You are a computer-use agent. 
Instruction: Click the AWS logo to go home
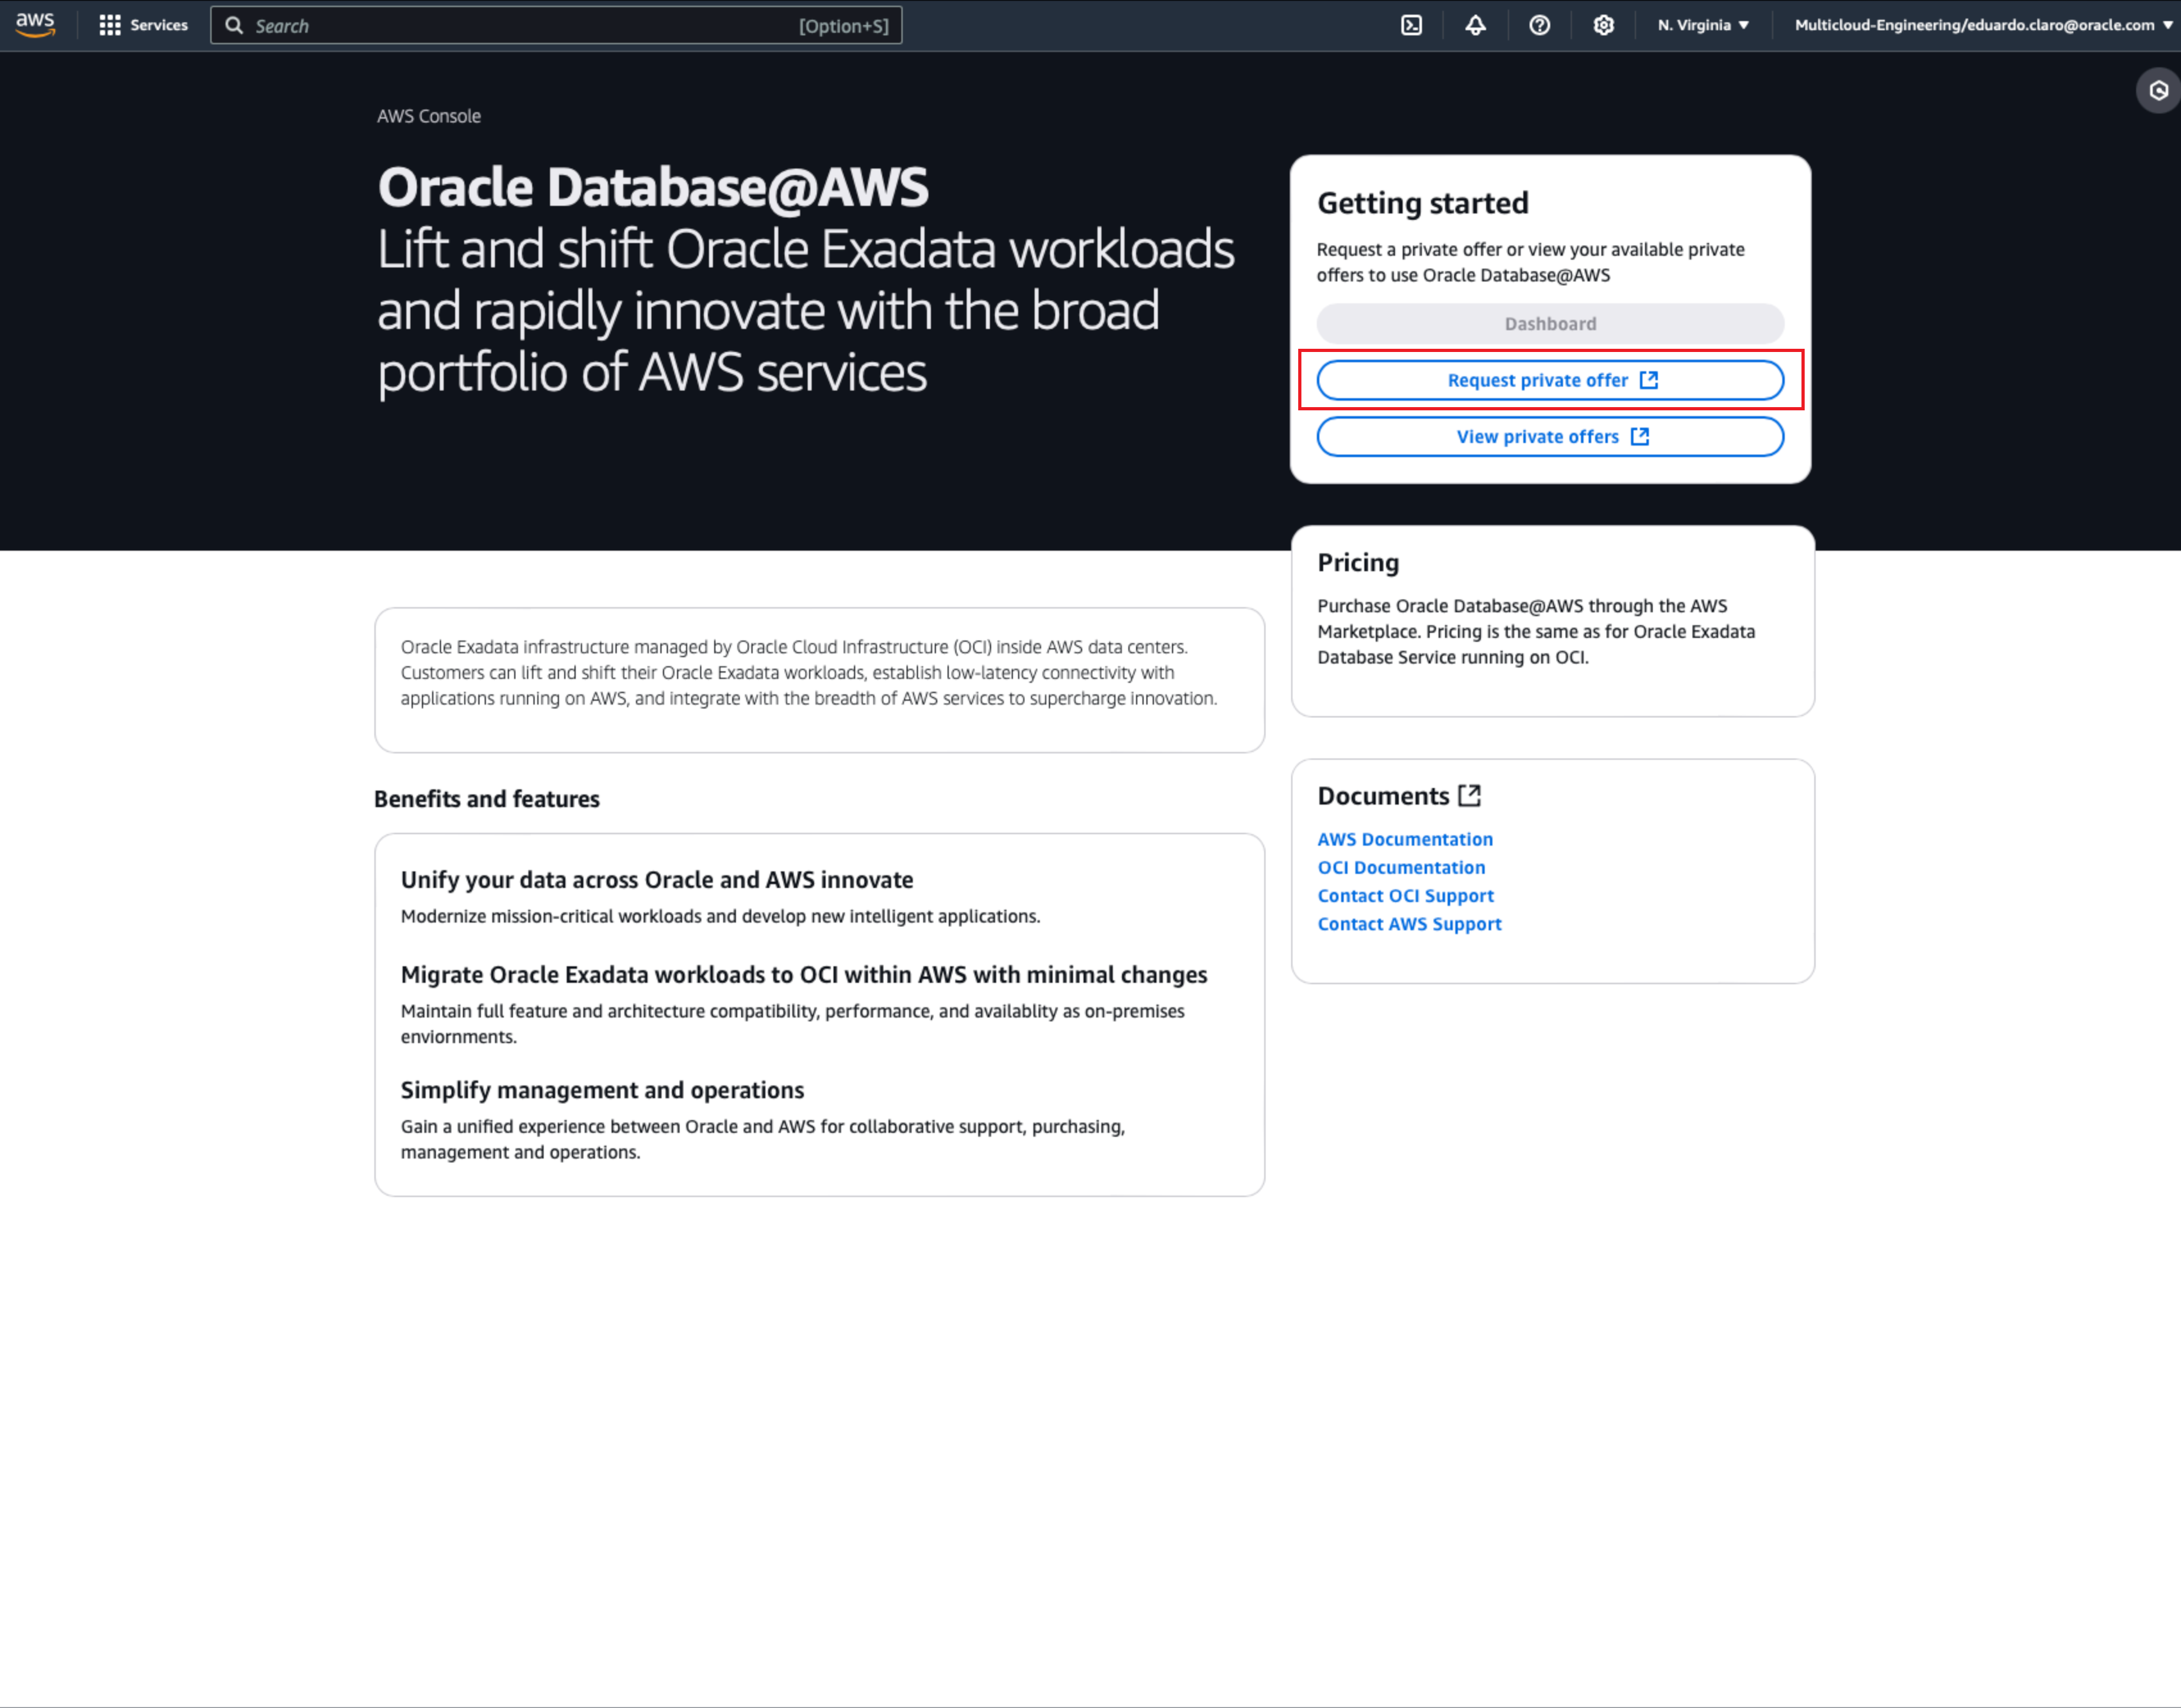(35, 25)
